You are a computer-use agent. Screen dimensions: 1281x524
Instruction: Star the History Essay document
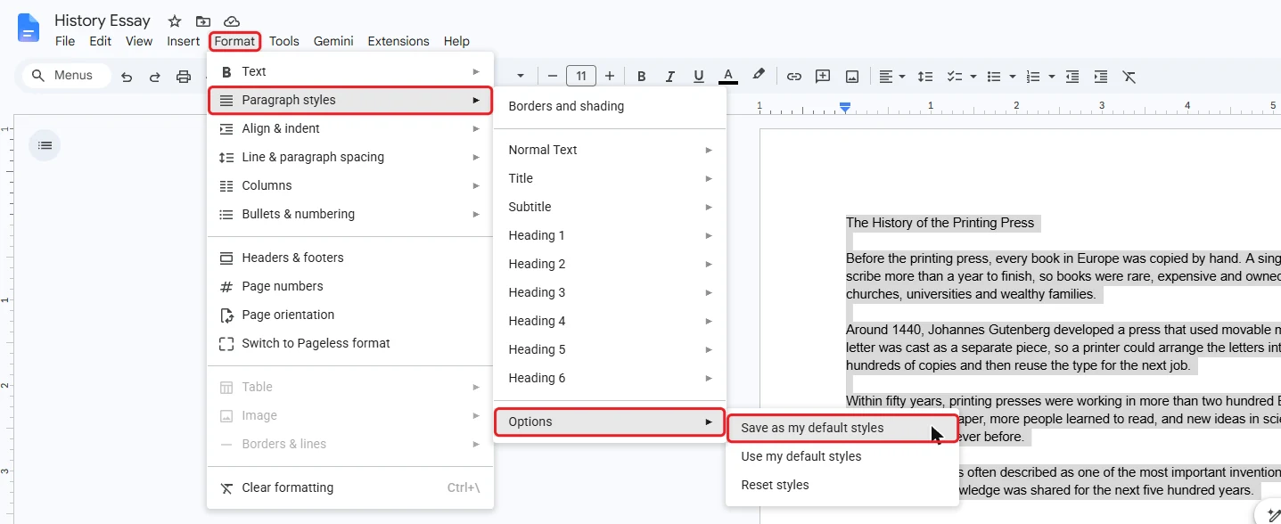[x=175, y=20]
